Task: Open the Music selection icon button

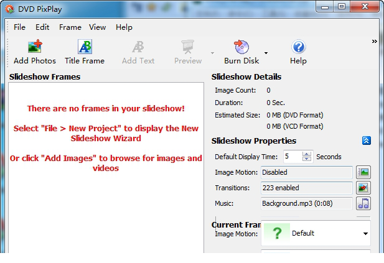Action: (363, 203)
